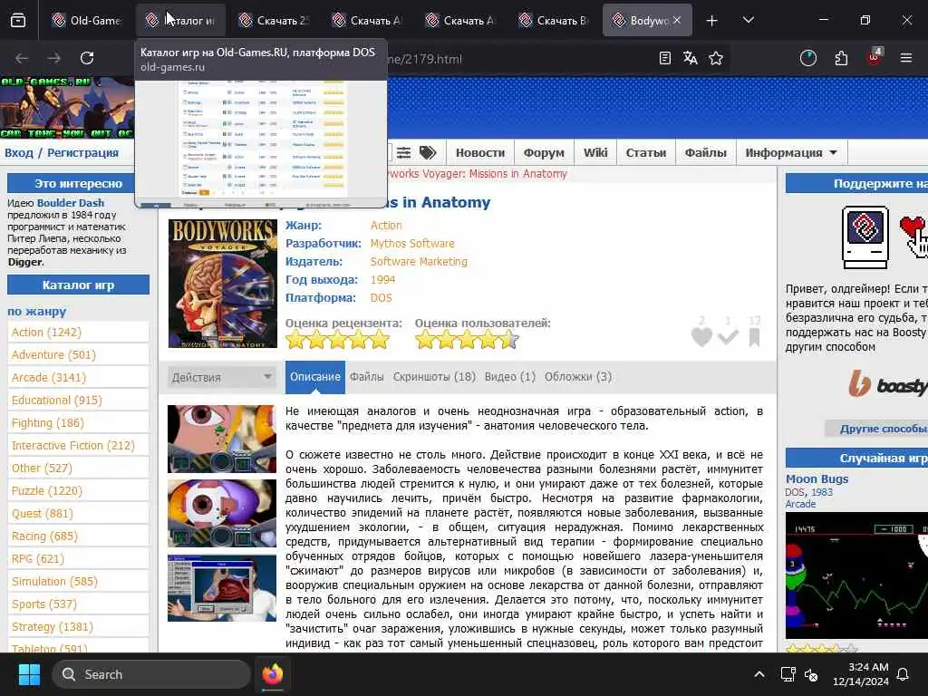Click the Software Marketing publisher link
The width and height of the screenshot is (928, 696).
[419, 262]
